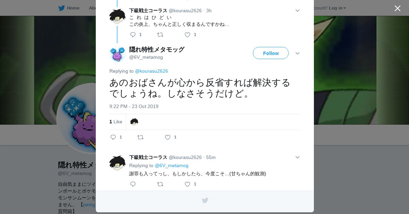Reply to the main 6V_metamog tweet
Screen dimensions: 409x214
(113, 137)
